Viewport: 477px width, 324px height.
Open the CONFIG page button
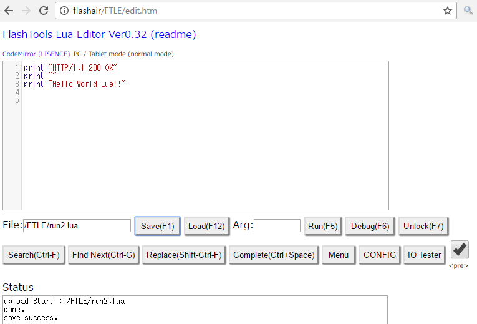(379, 255)
